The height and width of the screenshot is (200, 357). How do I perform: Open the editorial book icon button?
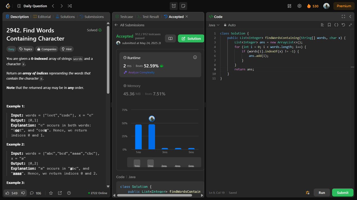pos(170,39)
